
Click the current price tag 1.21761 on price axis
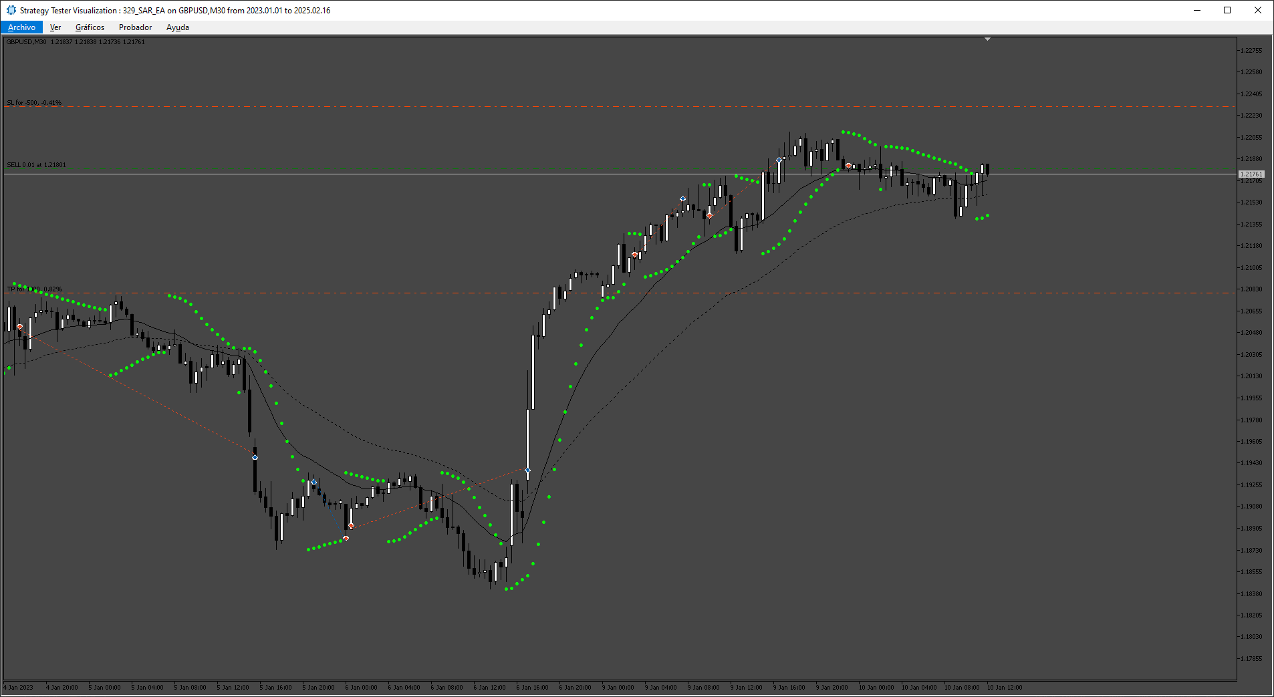[1251, 174]
